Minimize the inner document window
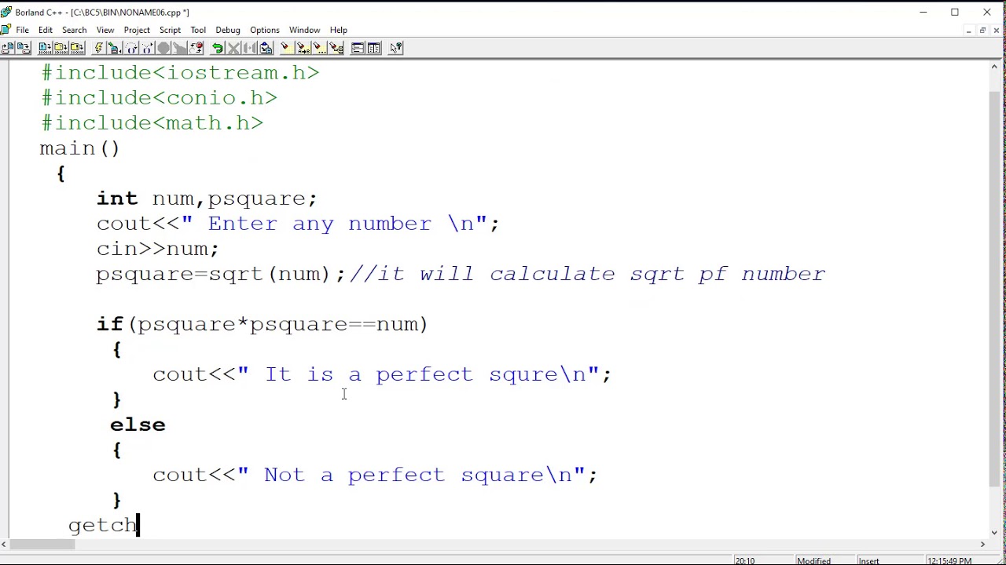Viewport: 1006px width, 565px height. pos(968,30)
